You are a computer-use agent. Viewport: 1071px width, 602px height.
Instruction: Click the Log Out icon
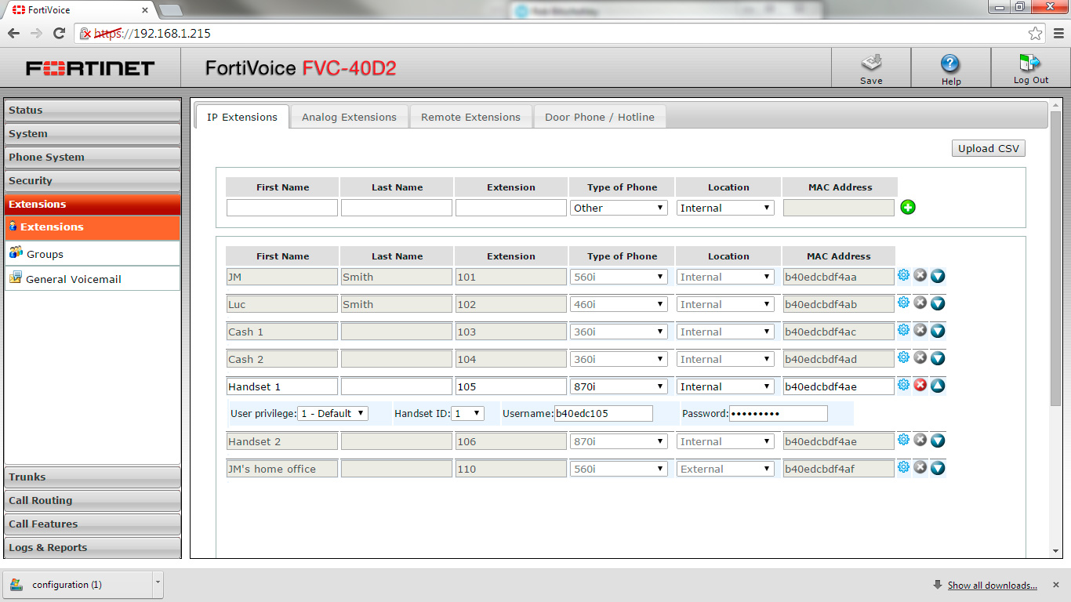point(1030,63)
